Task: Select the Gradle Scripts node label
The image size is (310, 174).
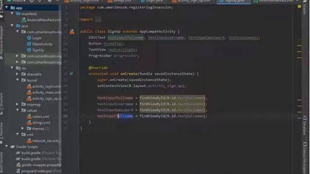Action: click(x=27, y=147)
